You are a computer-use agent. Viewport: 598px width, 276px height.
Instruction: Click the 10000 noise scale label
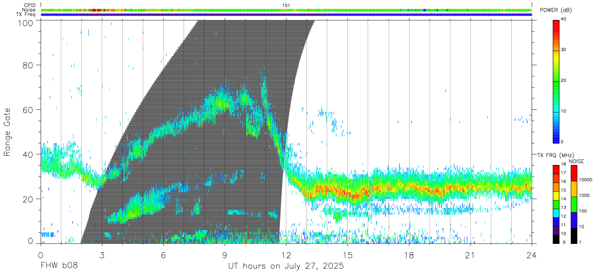point(585,180)
